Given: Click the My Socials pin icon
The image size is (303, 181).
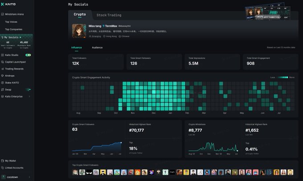Looking at the screenshot, I should 2,37.
